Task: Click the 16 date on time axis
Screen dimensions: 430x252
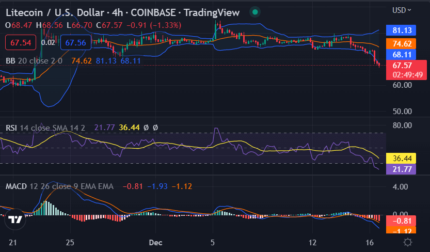Action: pos(370,243)
